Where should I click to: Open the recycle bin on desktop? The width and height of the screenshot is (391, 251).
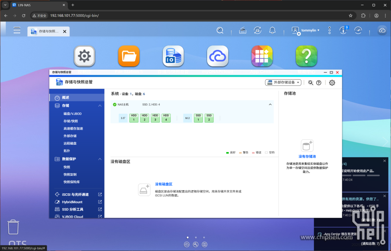point(13,227)
